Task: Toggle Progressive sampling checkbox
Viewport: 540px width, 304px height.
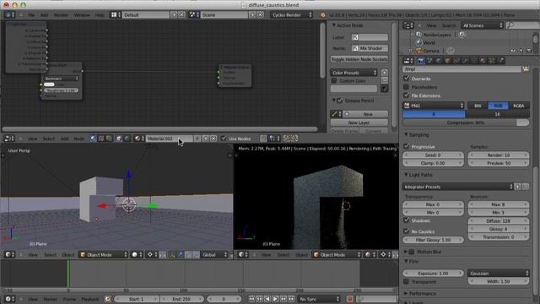Action: click(x=407, y=146)
